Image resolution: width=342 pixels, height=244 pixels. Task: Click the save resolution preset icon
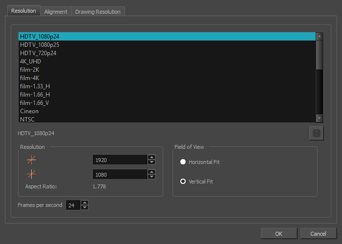pos(316,133)
